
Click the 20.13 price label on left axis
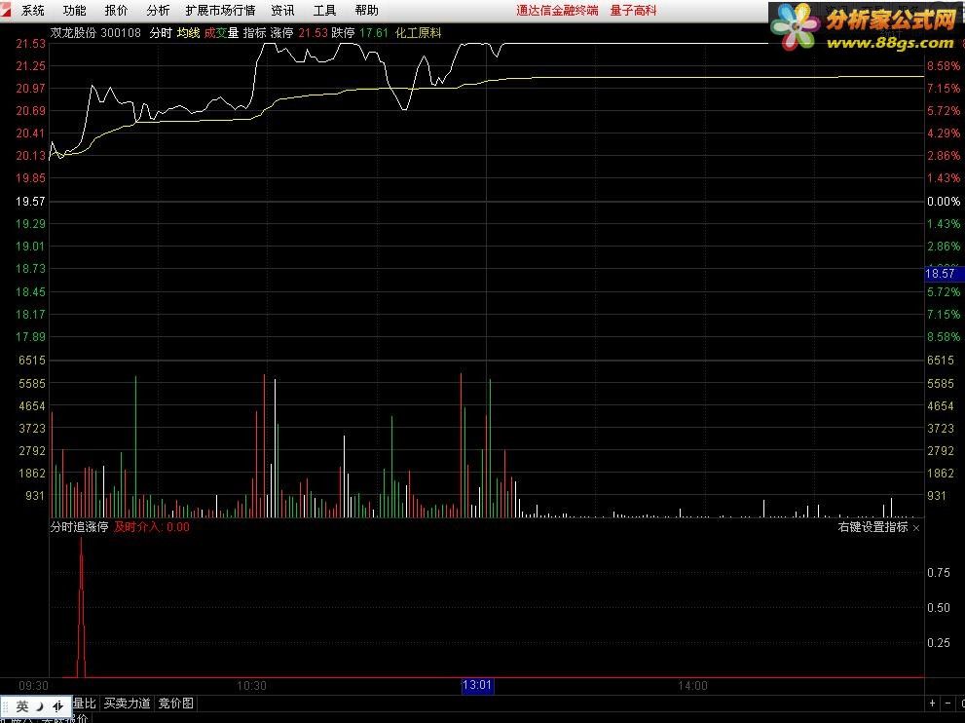click(x=31, y=156)
